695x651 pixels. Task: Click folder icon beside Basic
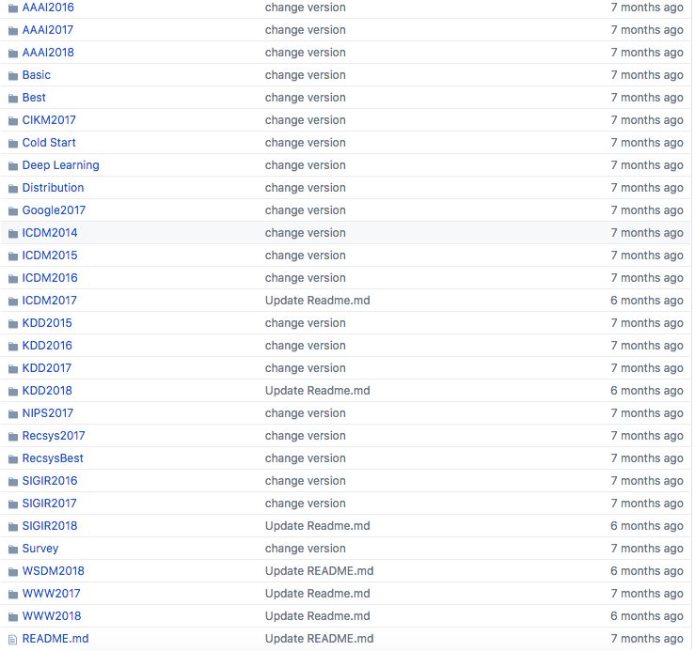tap(13, 76)
